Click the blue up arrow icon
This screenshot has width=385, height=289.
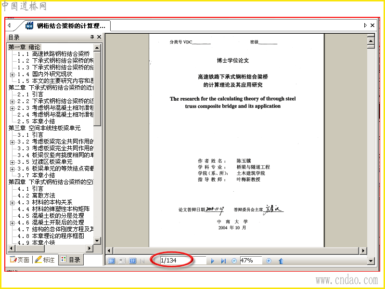281,261
